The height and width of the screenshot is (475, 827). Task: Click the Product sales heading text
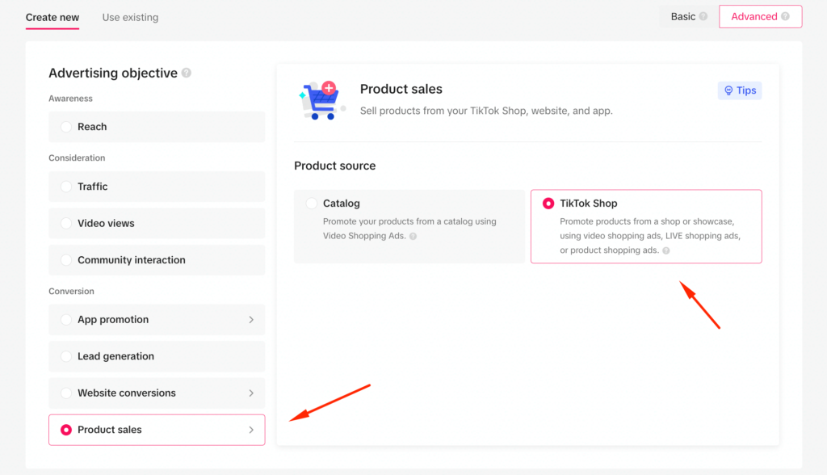tap(401, 89)
